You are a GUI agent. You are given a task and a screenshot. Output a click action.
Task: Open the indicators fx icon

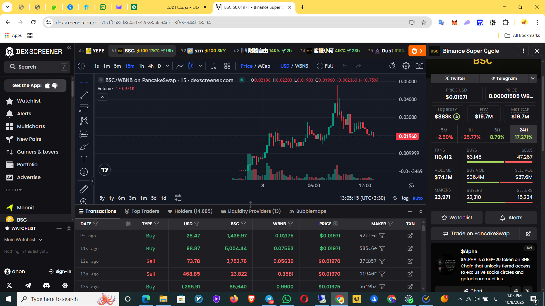[213, 66]
